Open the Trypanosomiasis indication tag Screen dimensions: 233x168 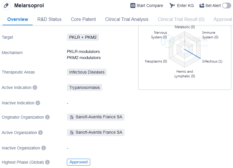tap(84, 87)
